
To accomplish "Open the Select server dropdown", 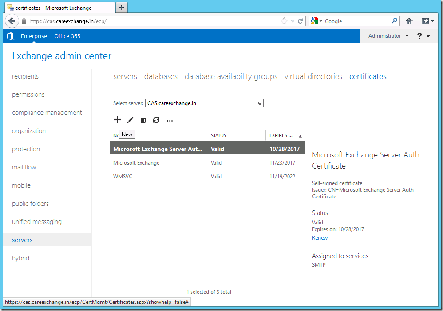I will [x=204, y=103].
